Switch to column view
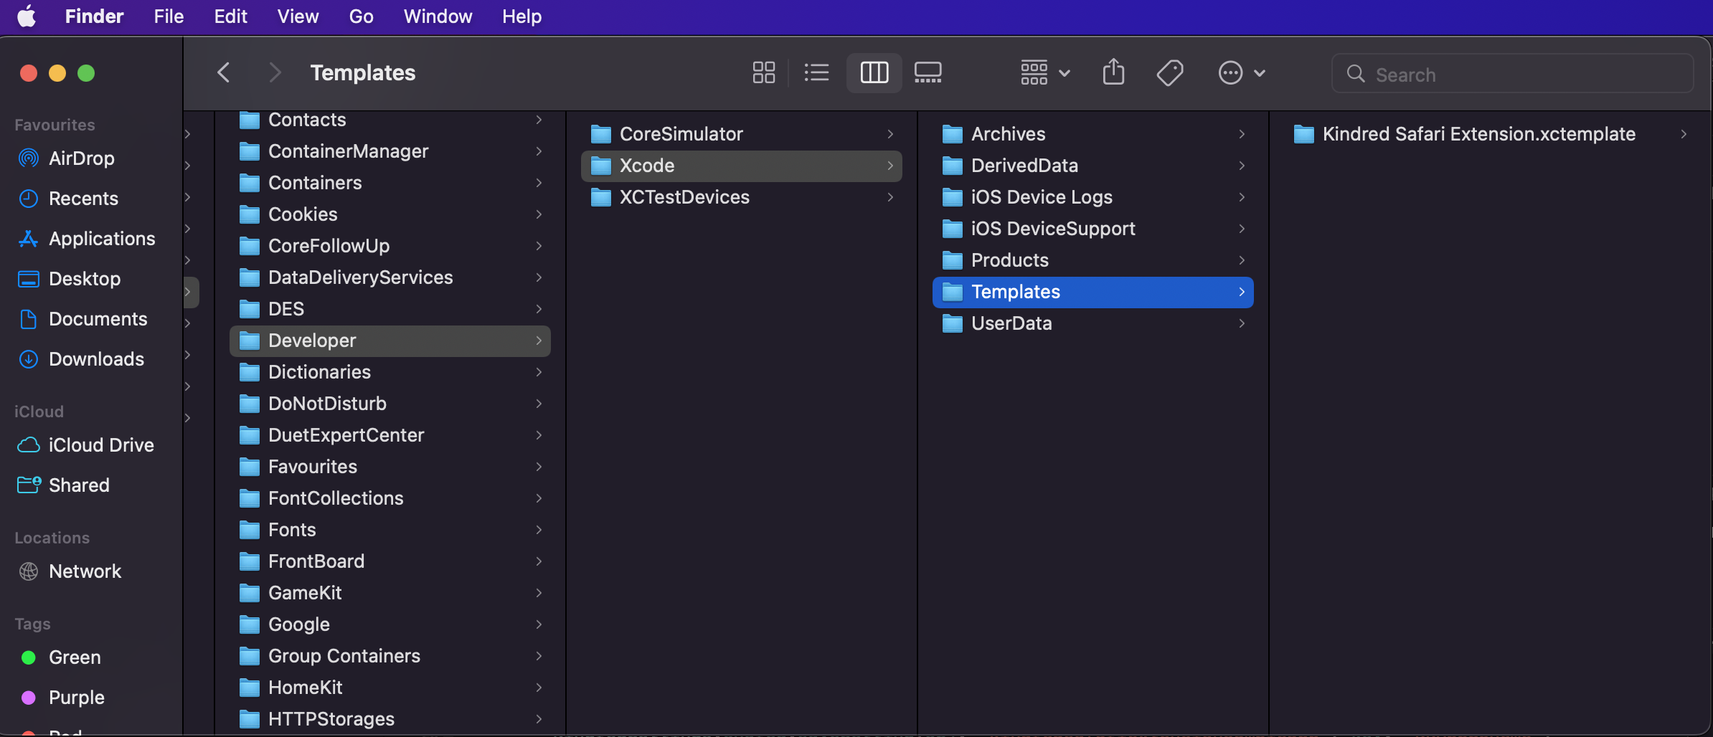The width and height of the screenshot is (1713, 737). click(x=874, y=72)
